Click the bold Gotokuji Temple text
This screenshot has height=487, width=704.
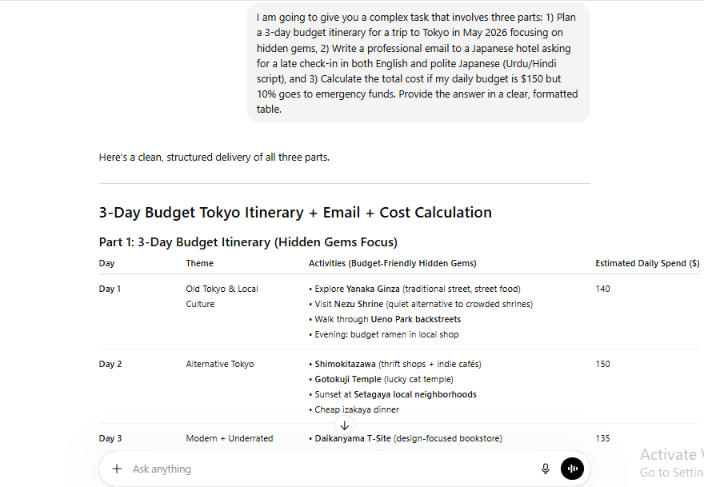coord(348,379)
